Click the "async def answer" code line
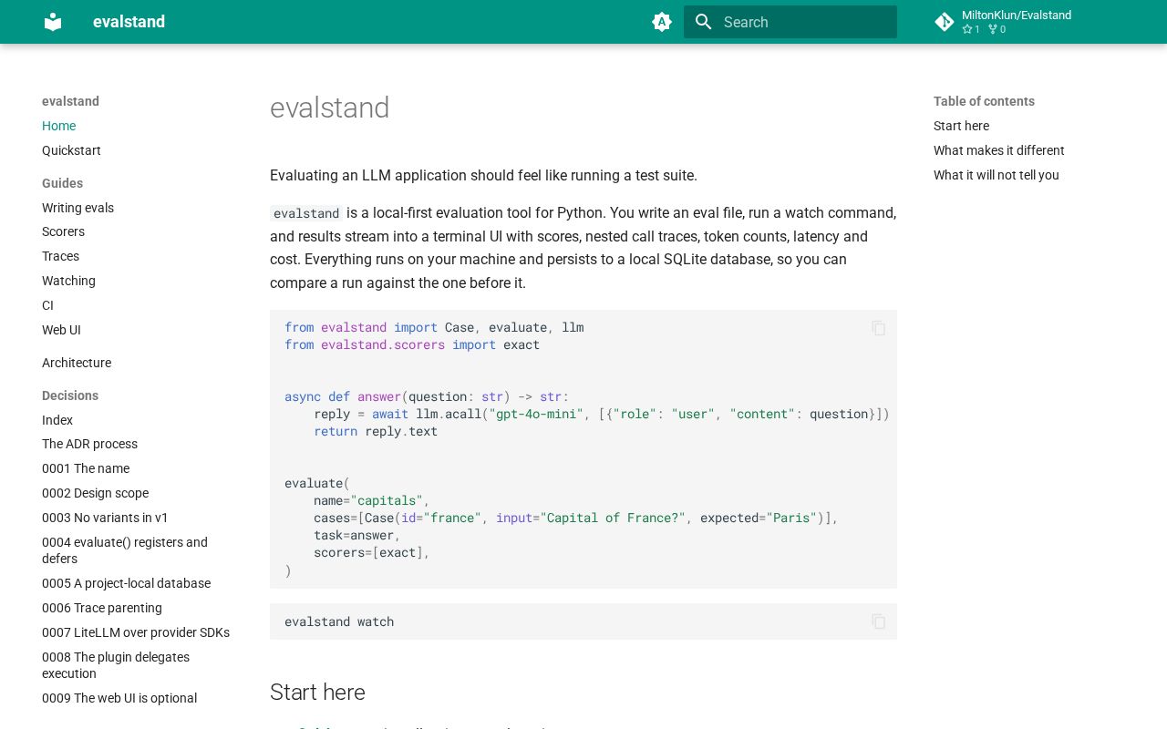1167x729 pixels. point(427,396)
